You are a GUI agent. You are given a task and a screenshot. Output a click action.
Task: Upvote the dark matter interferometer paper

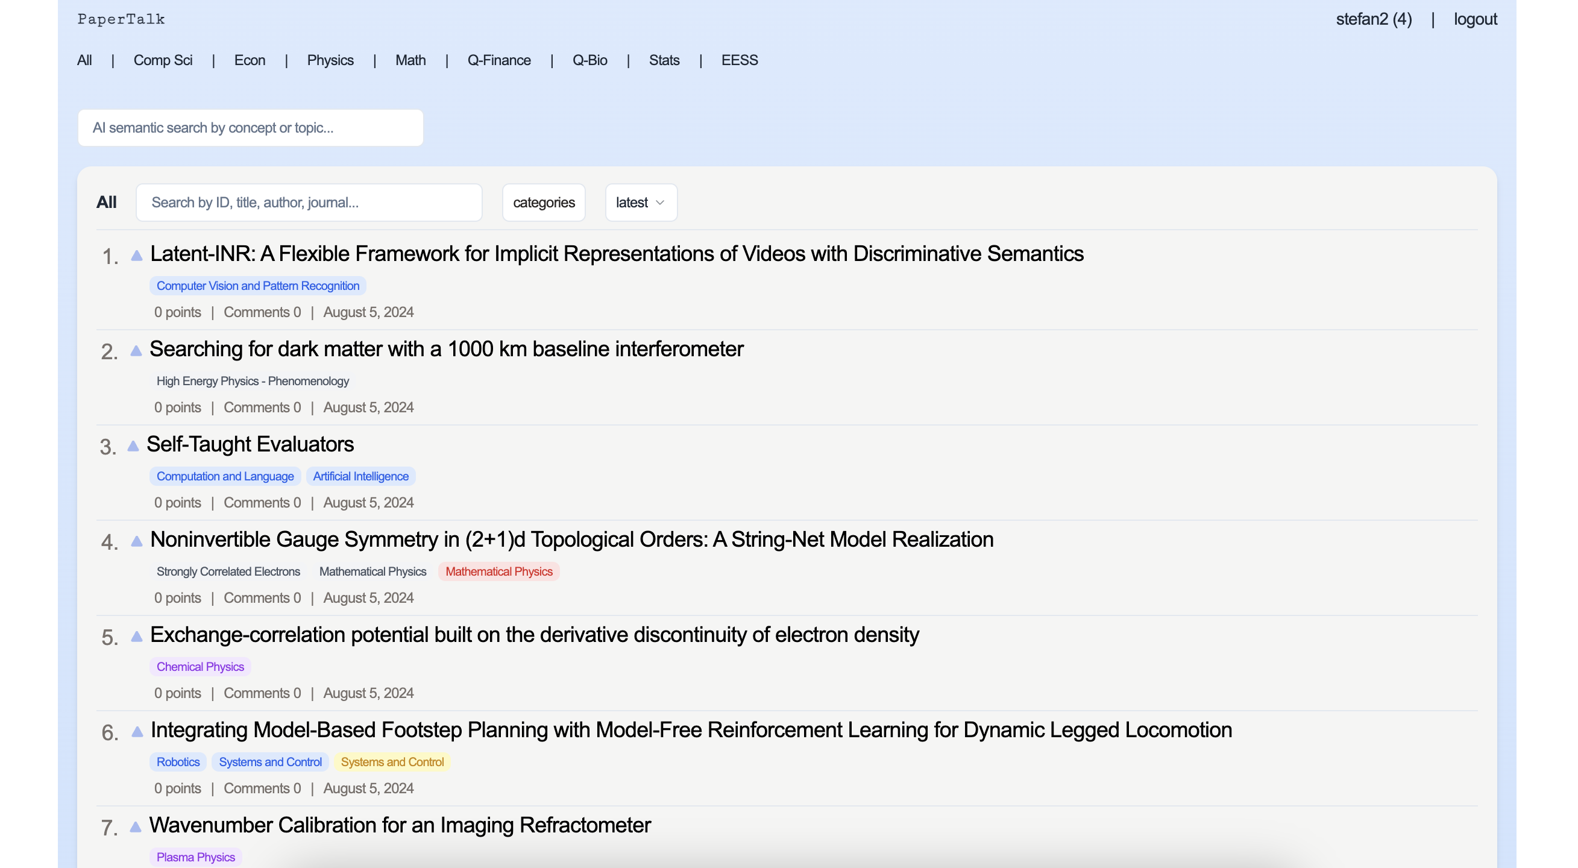[136, 350]
